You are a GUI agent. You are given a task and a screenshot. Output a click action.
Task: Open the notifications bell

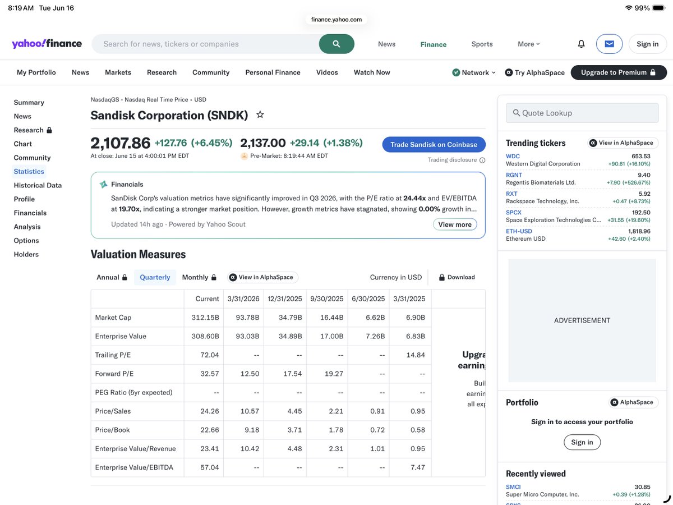coord(581,44)
